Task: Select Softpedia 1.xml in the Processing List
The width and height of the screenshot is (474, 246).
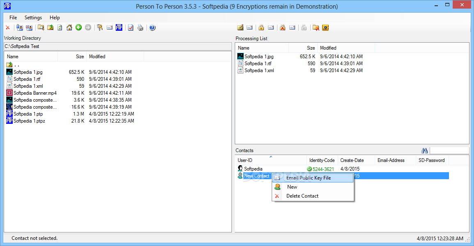Action: pos(259,70)
